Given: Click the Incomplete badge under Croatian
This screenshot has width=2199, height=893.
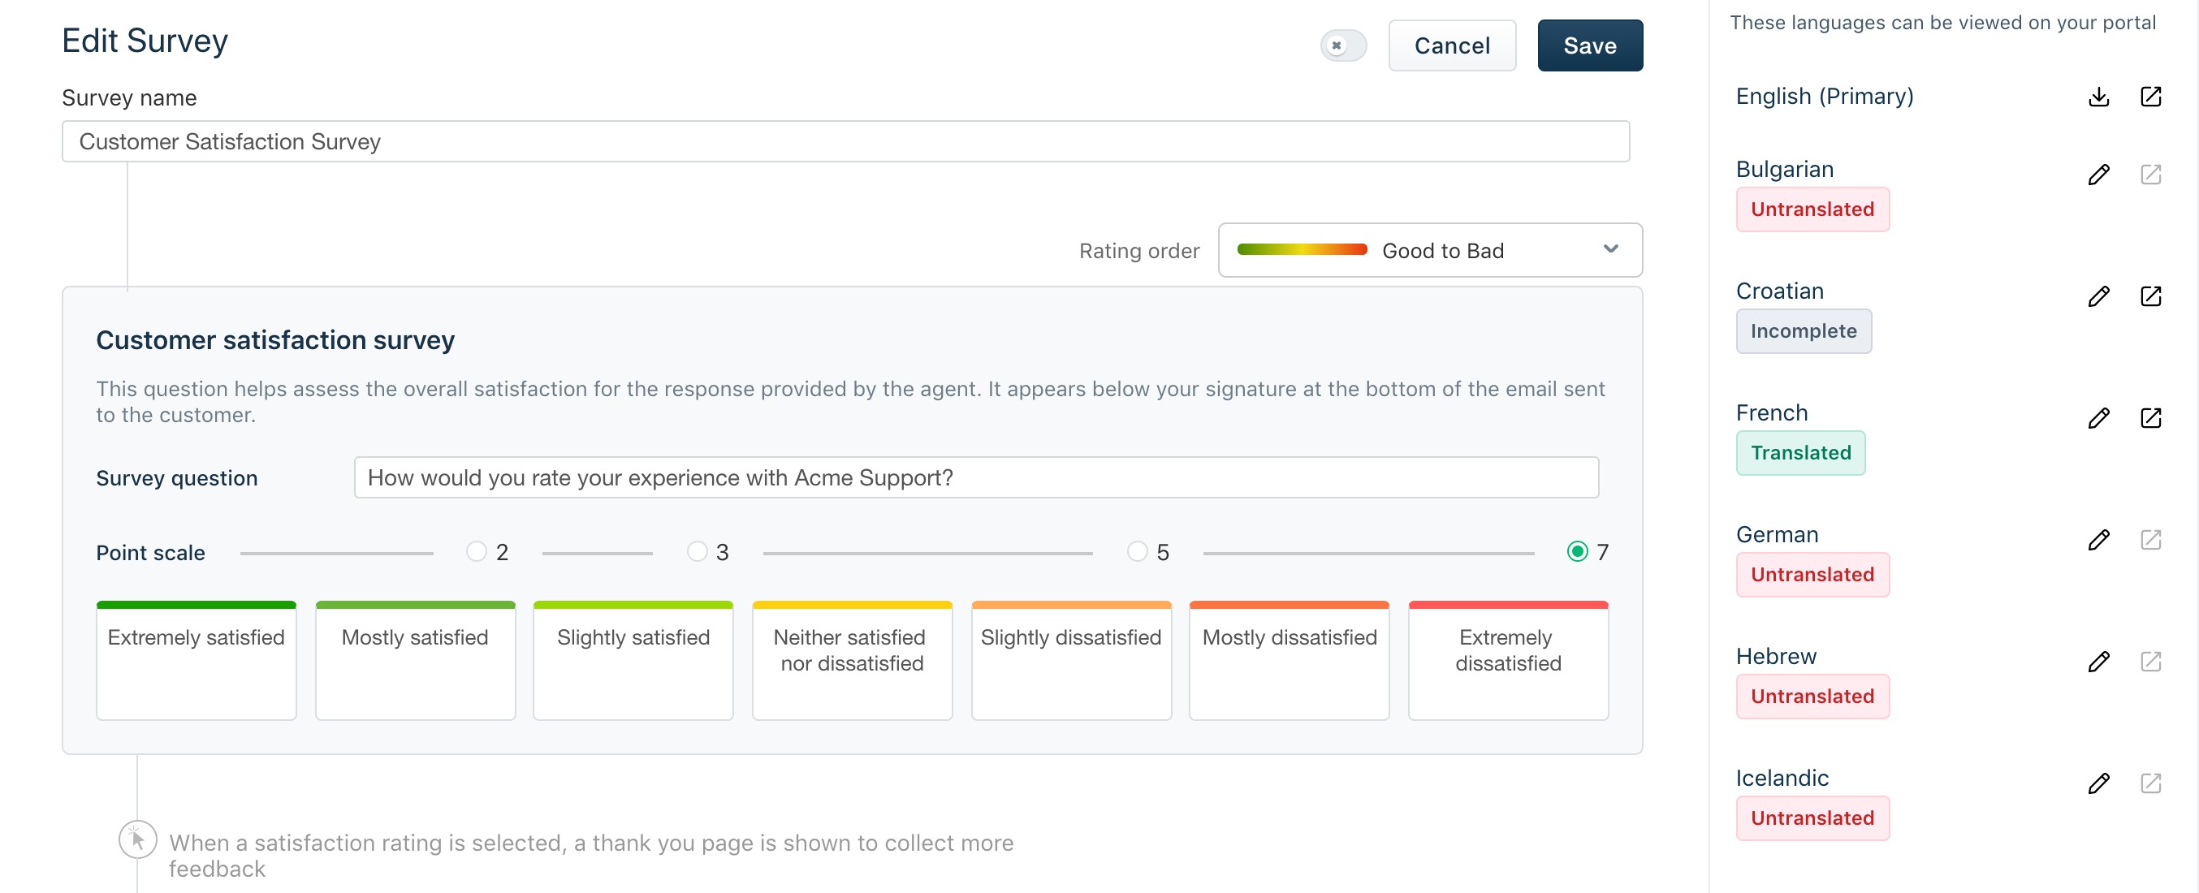Looking at the screenshot, I should [1804, 331].
